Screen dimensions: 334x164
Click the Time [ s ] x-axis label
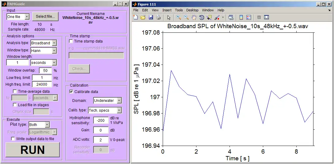(x=237, y=158)
